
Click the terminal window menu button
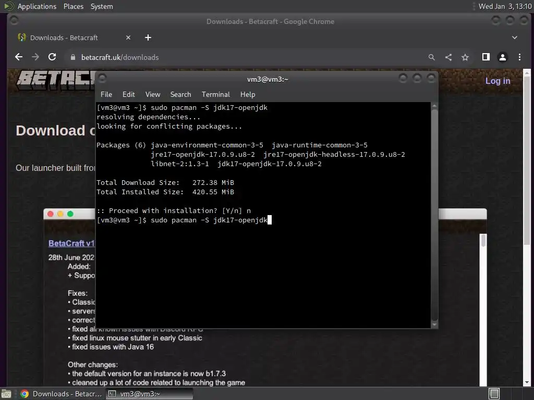coord(102,79)
